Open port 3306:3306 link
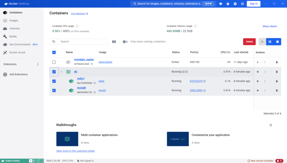The image size is (287, 163). [196, 90]
